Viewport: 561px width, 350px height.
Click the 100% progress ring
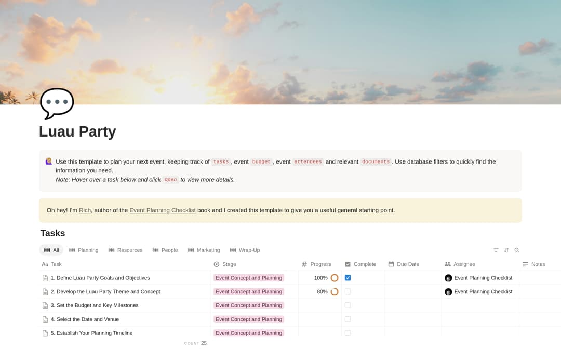(335, 278)
